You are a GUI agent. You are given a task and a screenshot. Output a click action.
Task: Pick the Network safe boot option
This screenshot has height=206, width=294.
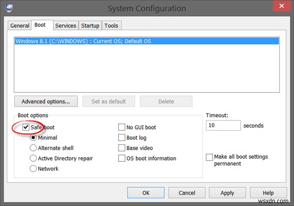pos(33,168)
